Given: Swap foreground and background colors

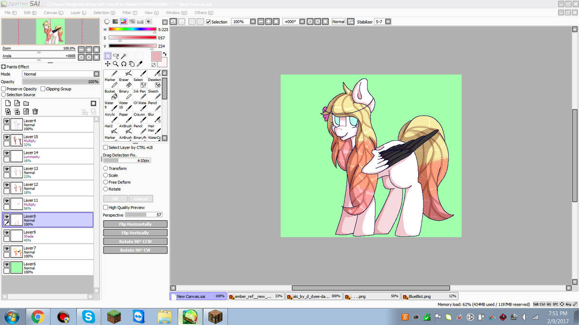Looking at the screenshot, I should tap(165, 54).
